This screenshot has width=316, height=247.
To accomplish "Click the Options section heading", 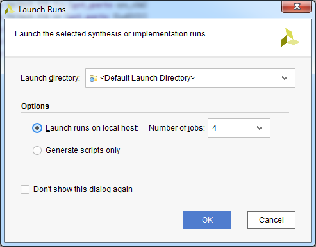I will point(35,106).
